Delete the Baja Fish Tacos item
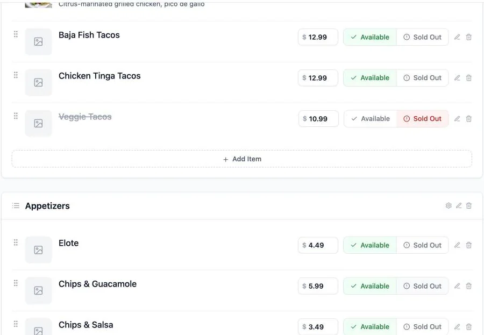Viewport: 484px width, 335px height. click(468, 37)
